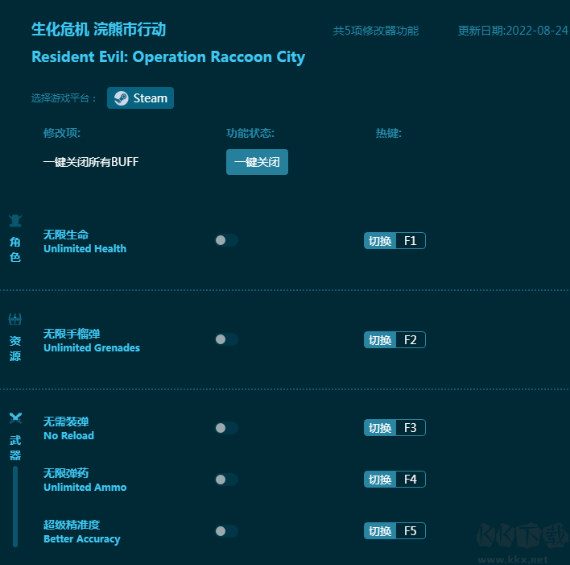This screenshot has height=565, width=570.
Task: Click the F2 hotkey switch button
Action: pyautogui.click(x=379, y=340)
